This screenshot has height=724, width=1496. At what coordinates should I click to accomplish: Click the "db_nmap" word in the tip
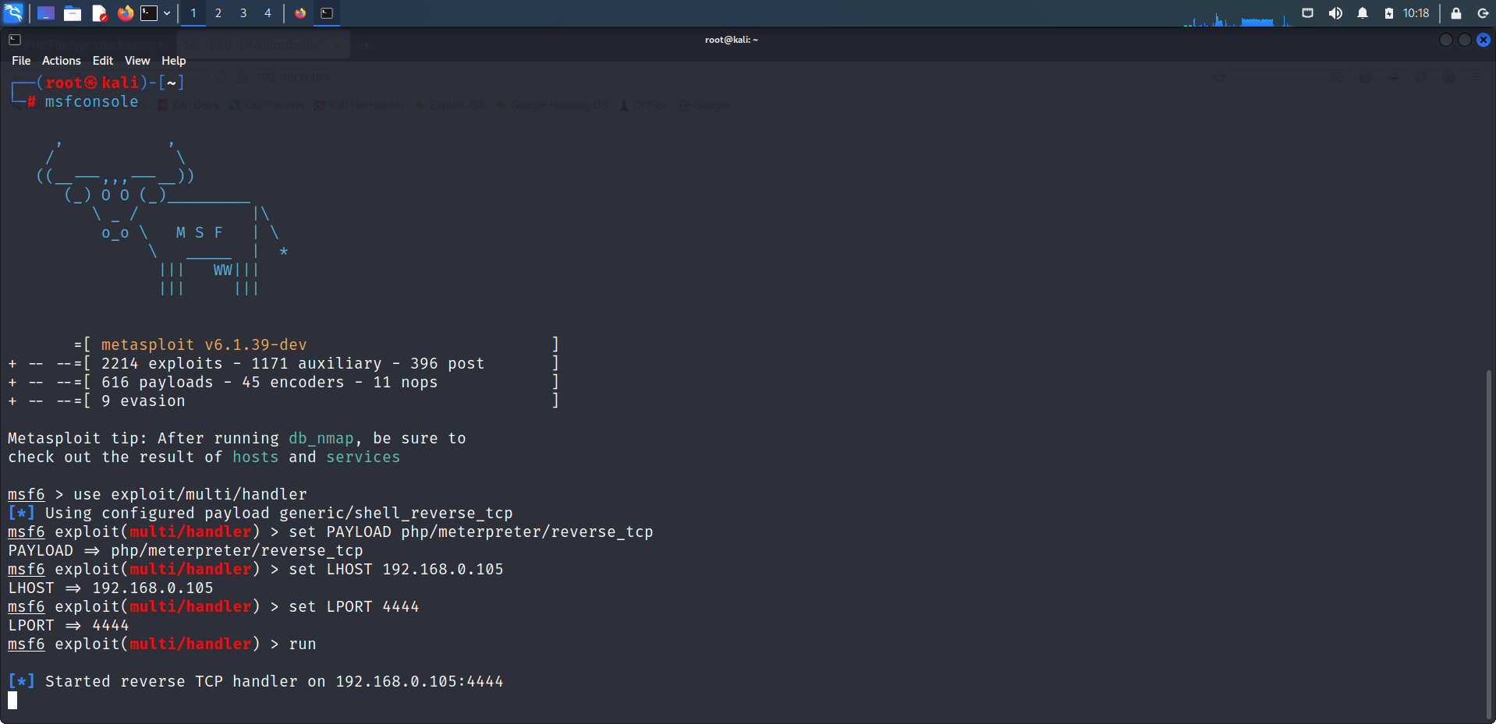321,438
